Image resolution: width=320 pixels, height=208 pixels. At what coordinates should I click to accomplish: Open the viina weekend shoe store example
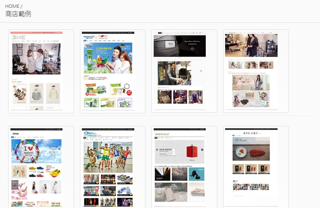pyautogui.click(x=41, y=168)
